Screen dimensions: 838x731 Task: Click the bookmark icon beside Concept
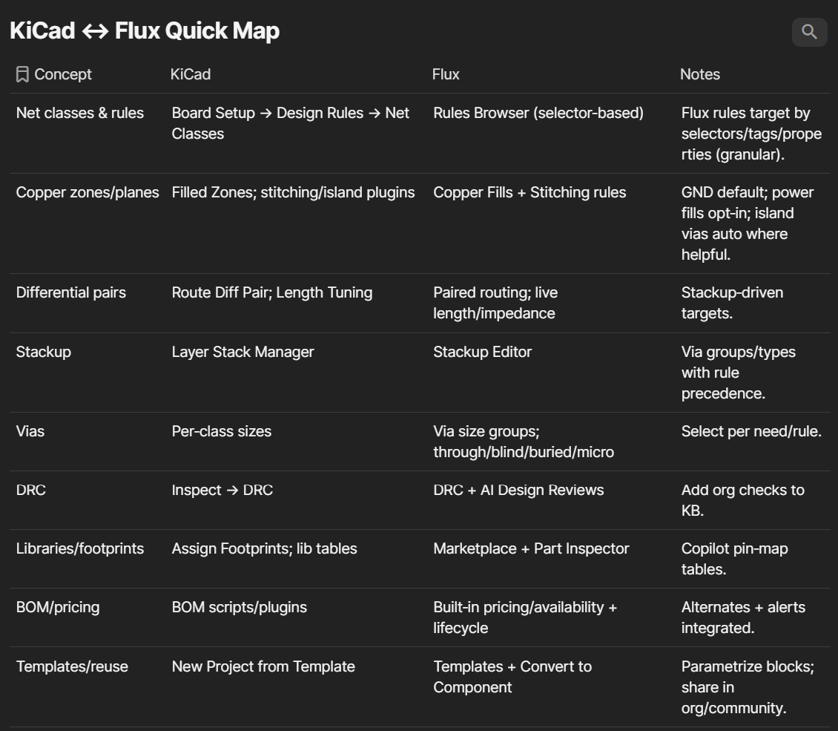click(22, 74)
